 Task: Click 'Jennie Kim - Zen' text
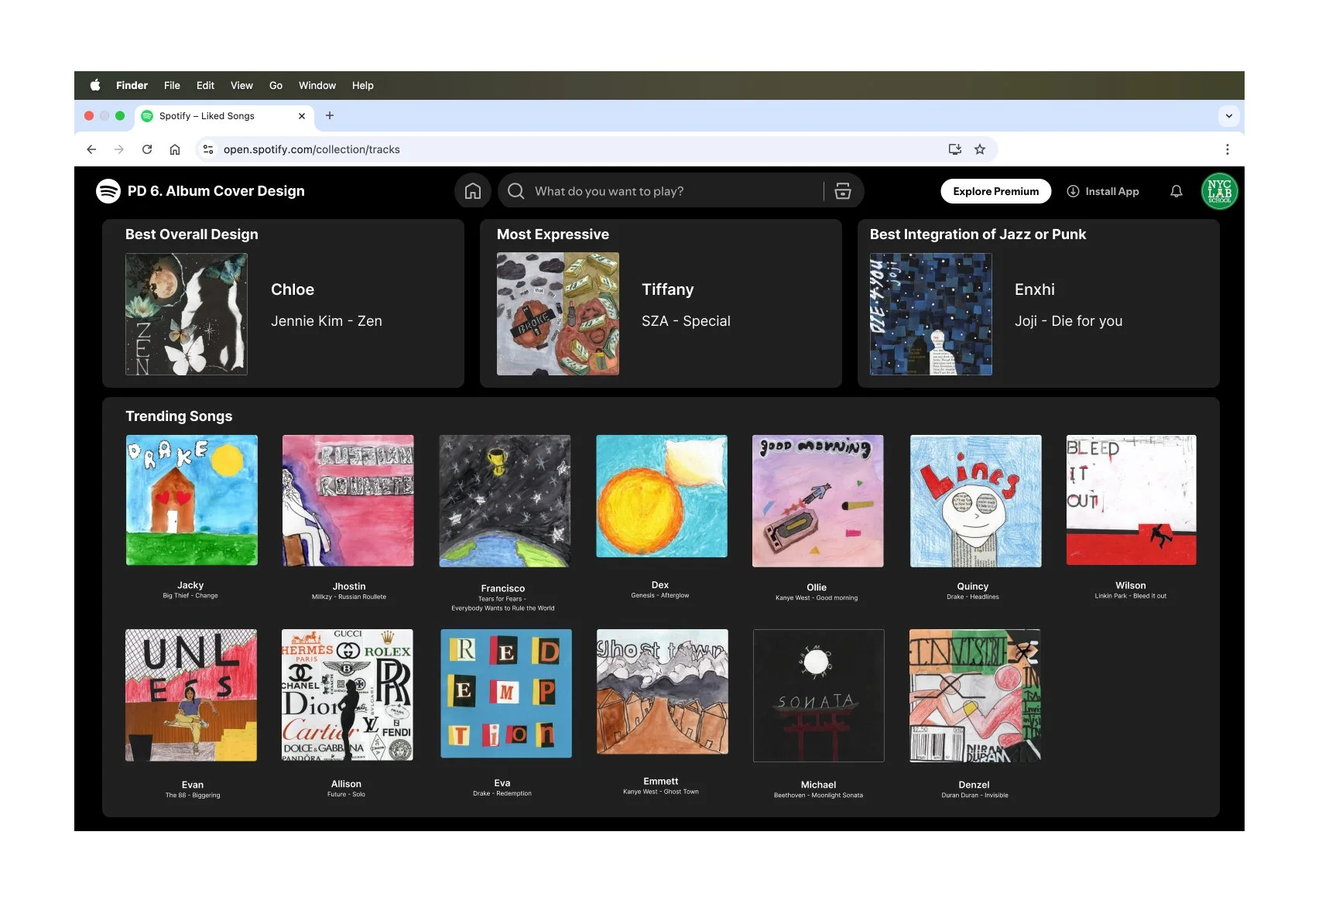[327, 321]
